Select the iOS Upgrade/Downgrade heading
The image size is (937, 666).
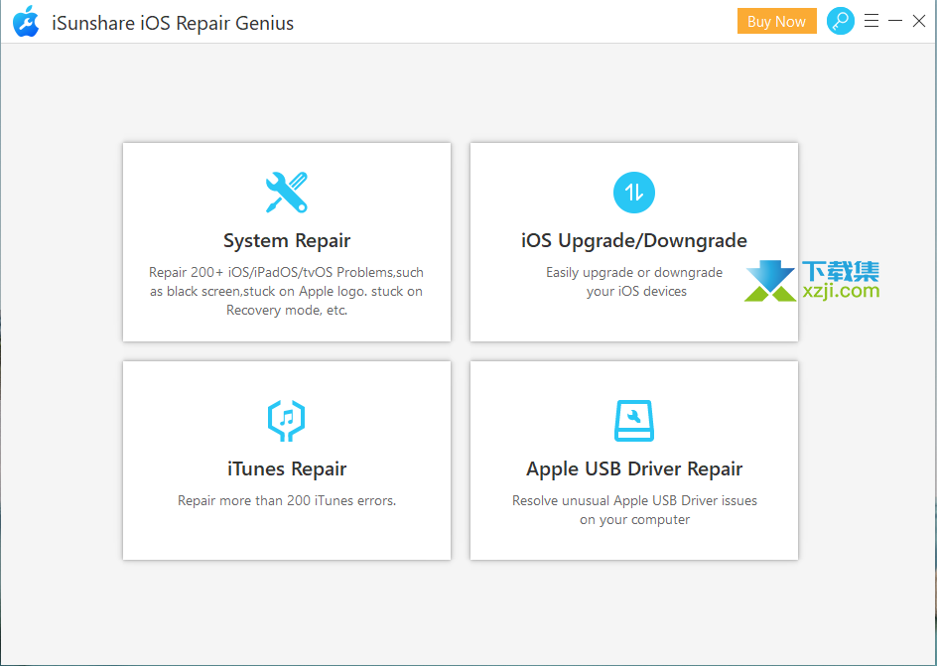coord(634,241)
